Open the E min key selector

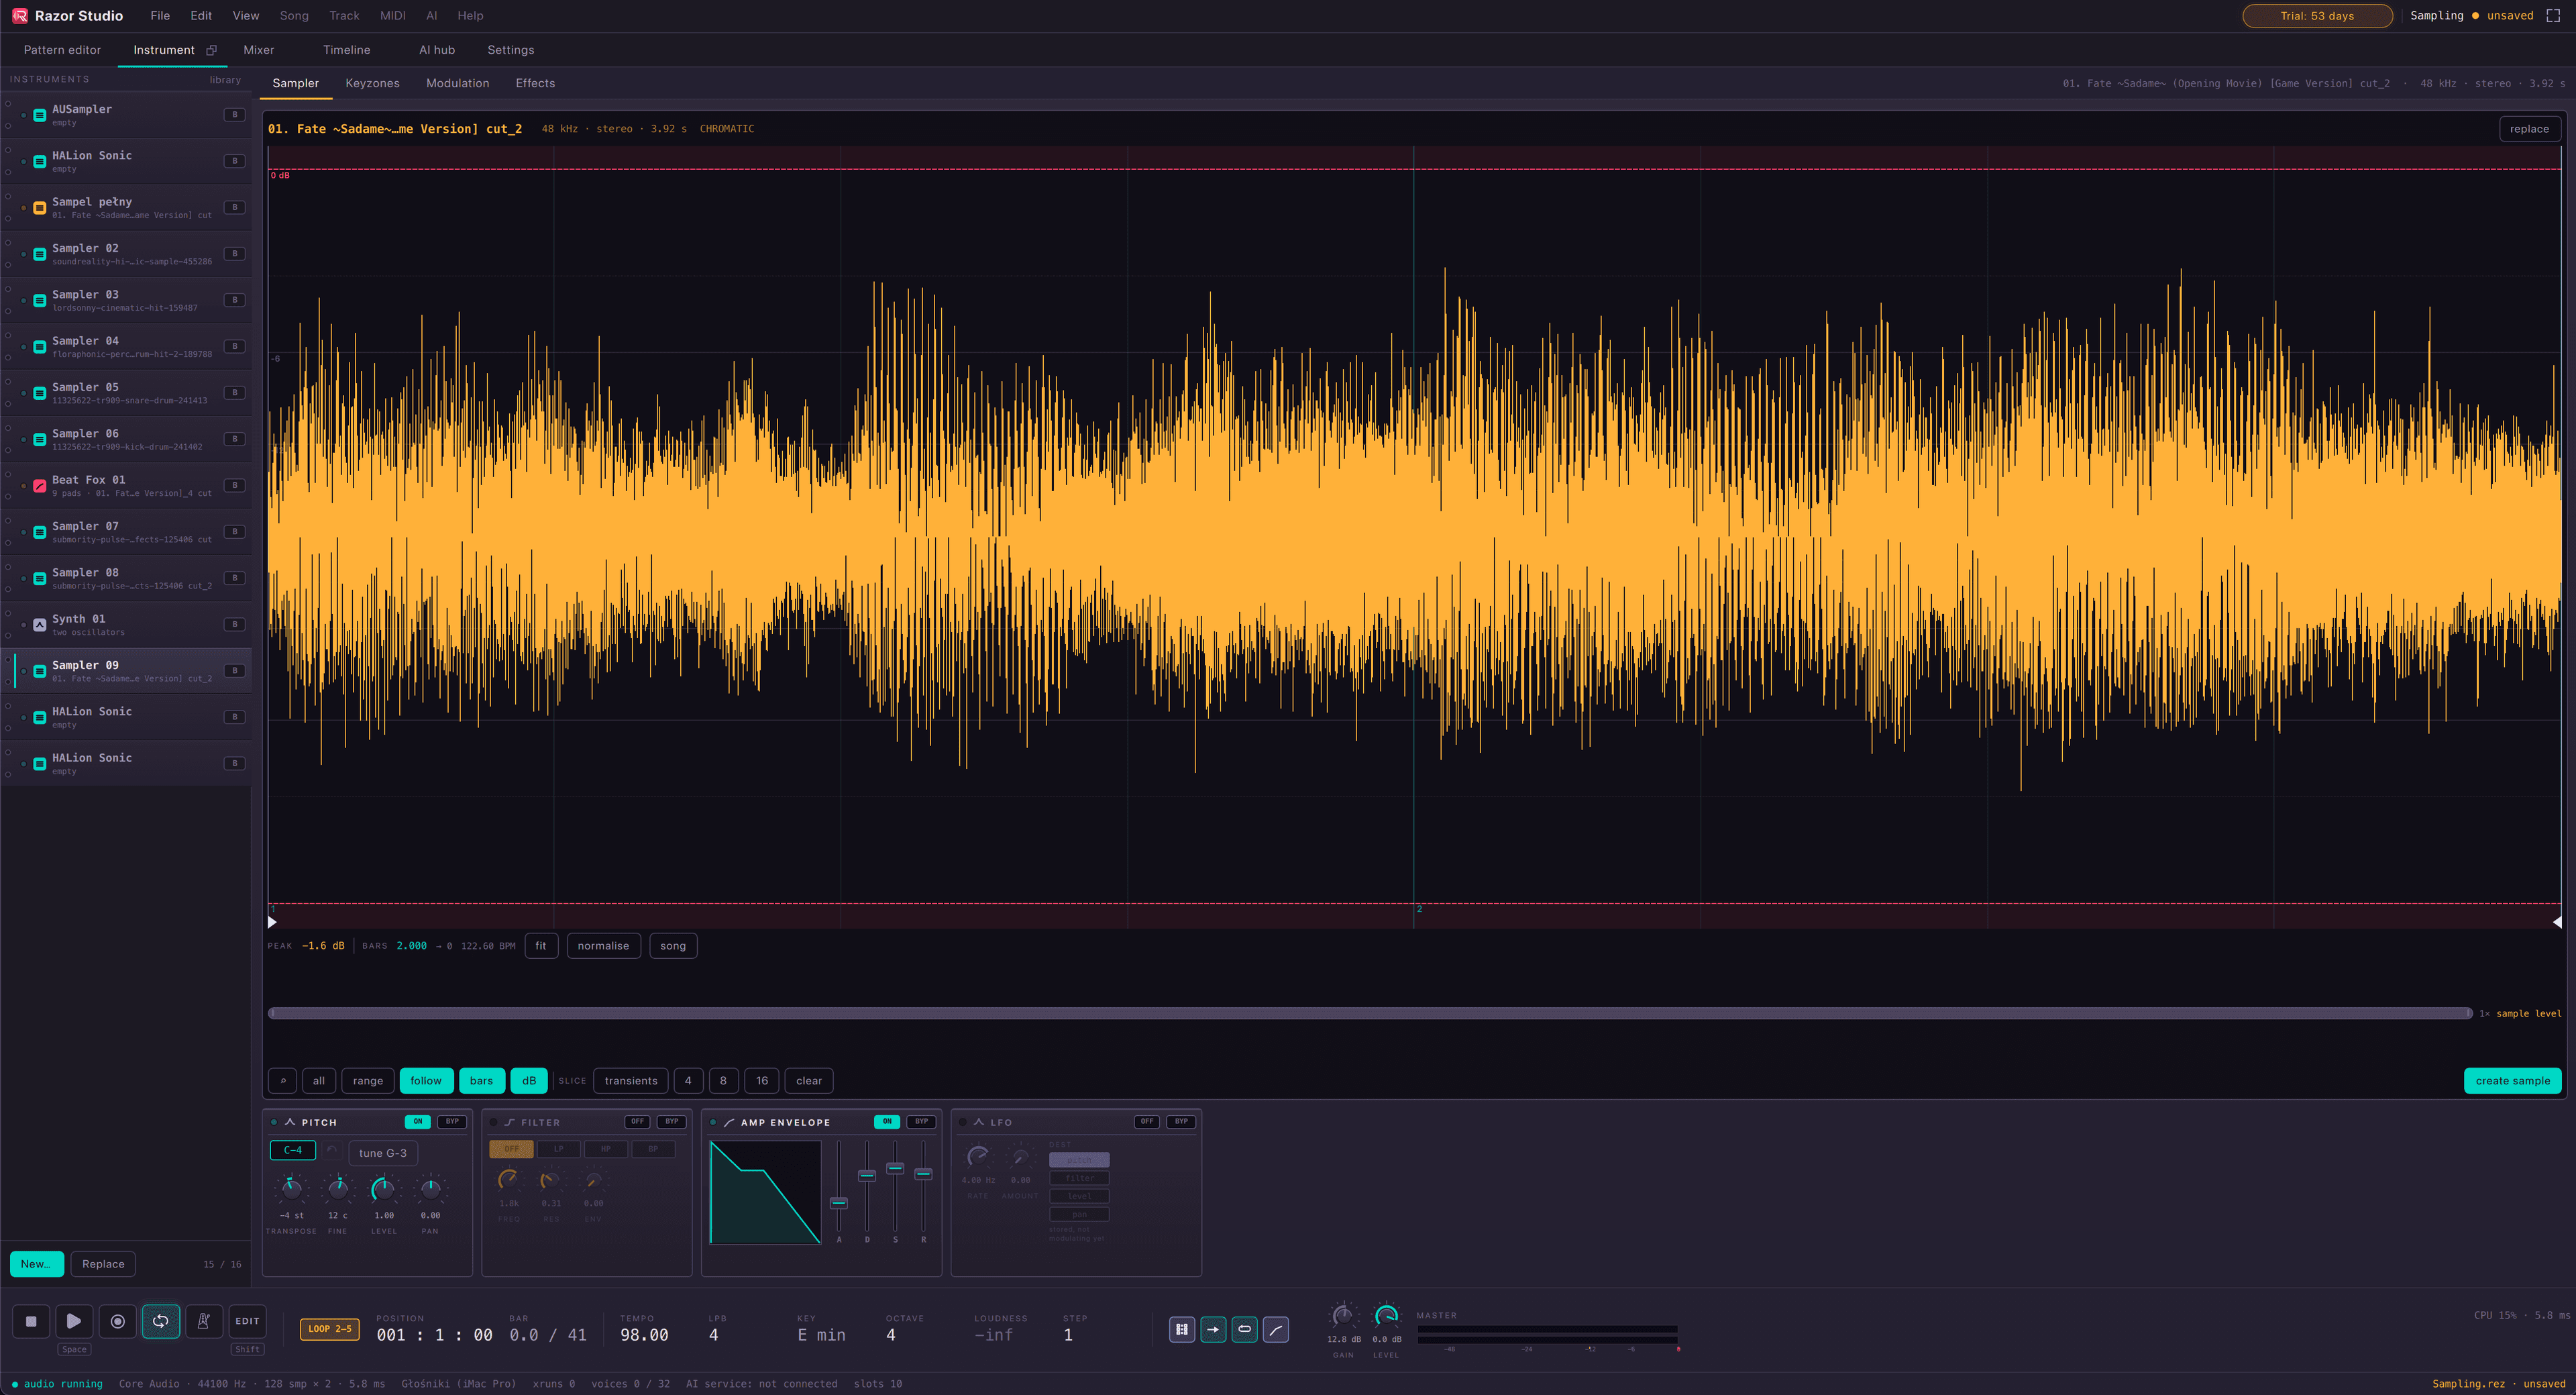pos(821,1335)
